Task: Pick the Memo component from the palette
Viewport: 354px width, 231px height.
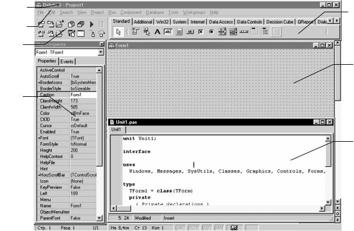Action: click(179, 32)
